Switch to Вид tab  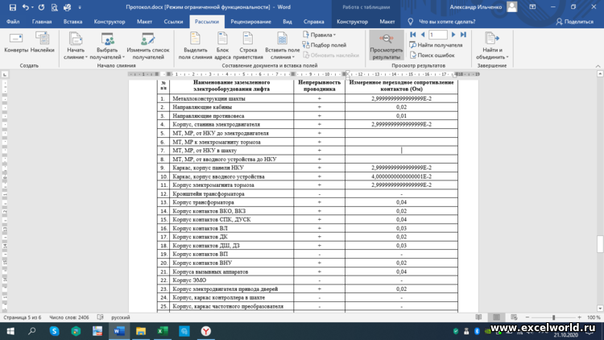click(288, 22)
